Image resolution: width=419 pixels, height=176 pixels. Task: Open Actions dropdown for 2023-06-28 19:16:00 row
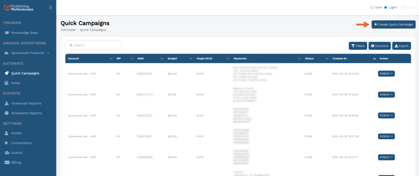(x=386, y=115)
